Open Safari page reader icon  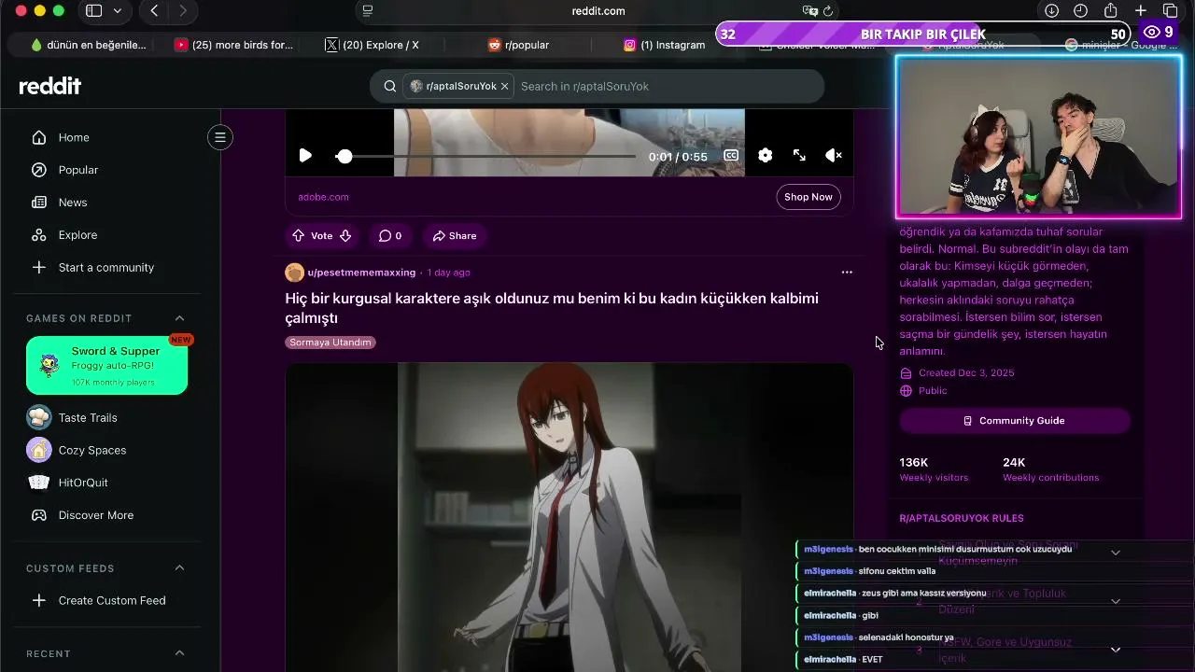[368, 11]
